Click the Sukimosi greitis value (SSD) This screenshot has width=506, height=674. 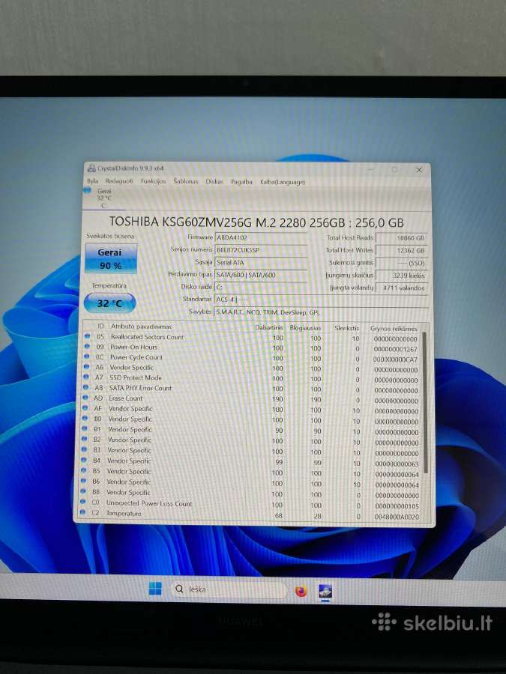coord(402,263)
